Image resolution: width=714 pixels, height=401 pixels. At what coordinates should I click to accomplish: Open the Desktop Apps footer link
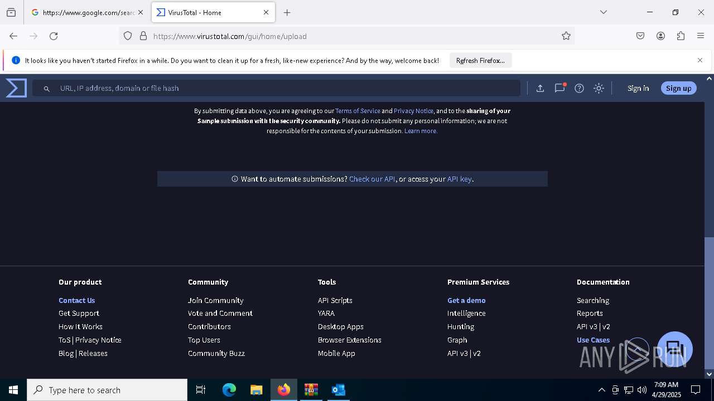pos(341,326)
